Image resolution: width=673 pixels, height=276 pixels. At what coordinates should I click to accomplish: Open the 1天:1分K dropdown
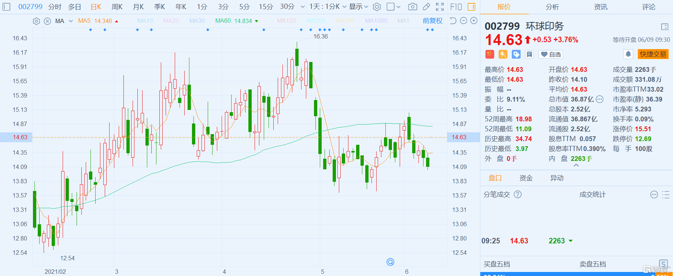(x=328, y=7)
